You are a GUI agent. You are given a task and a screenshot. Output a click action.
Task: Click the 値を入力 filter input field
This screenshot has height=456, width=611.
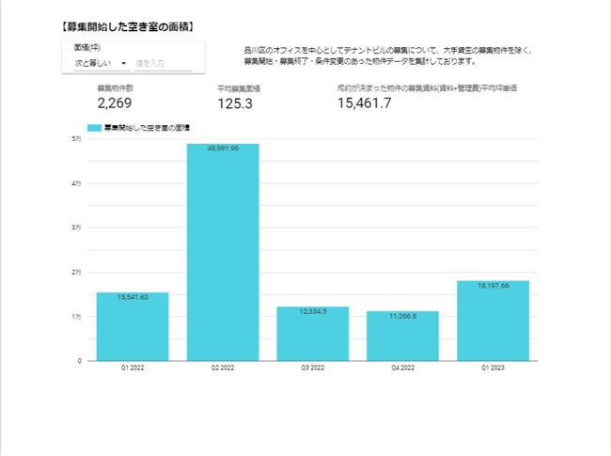pos(163,63)
